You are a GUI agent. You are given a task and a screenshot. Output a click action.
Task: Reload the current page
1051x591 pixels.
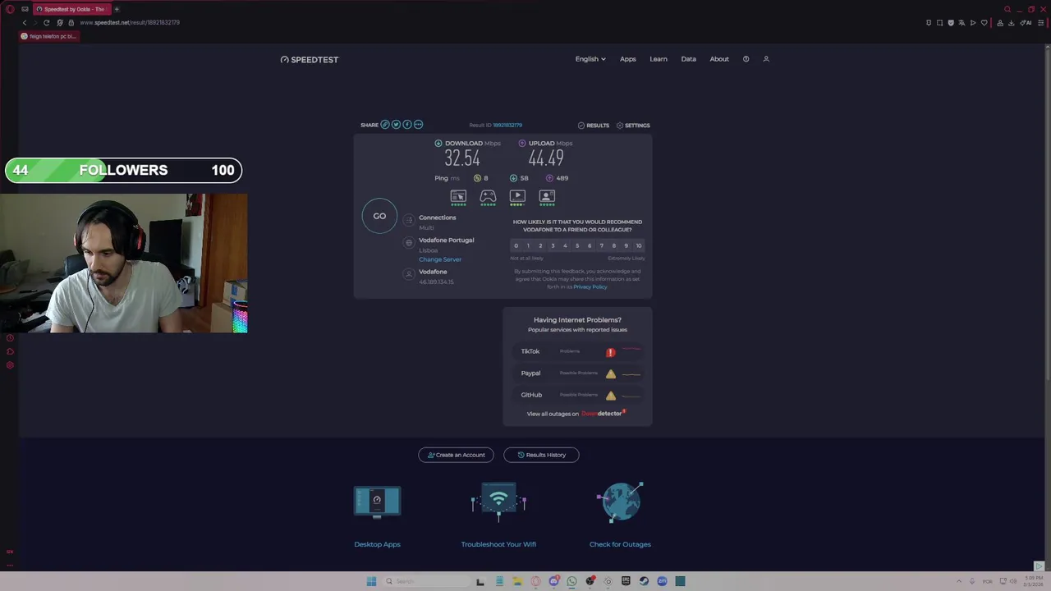coord(46,22)
